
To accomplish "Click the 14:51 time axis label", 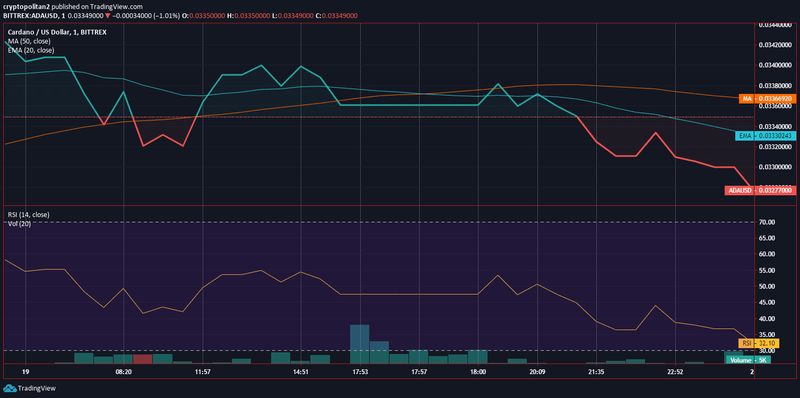I will click(301, 372).
